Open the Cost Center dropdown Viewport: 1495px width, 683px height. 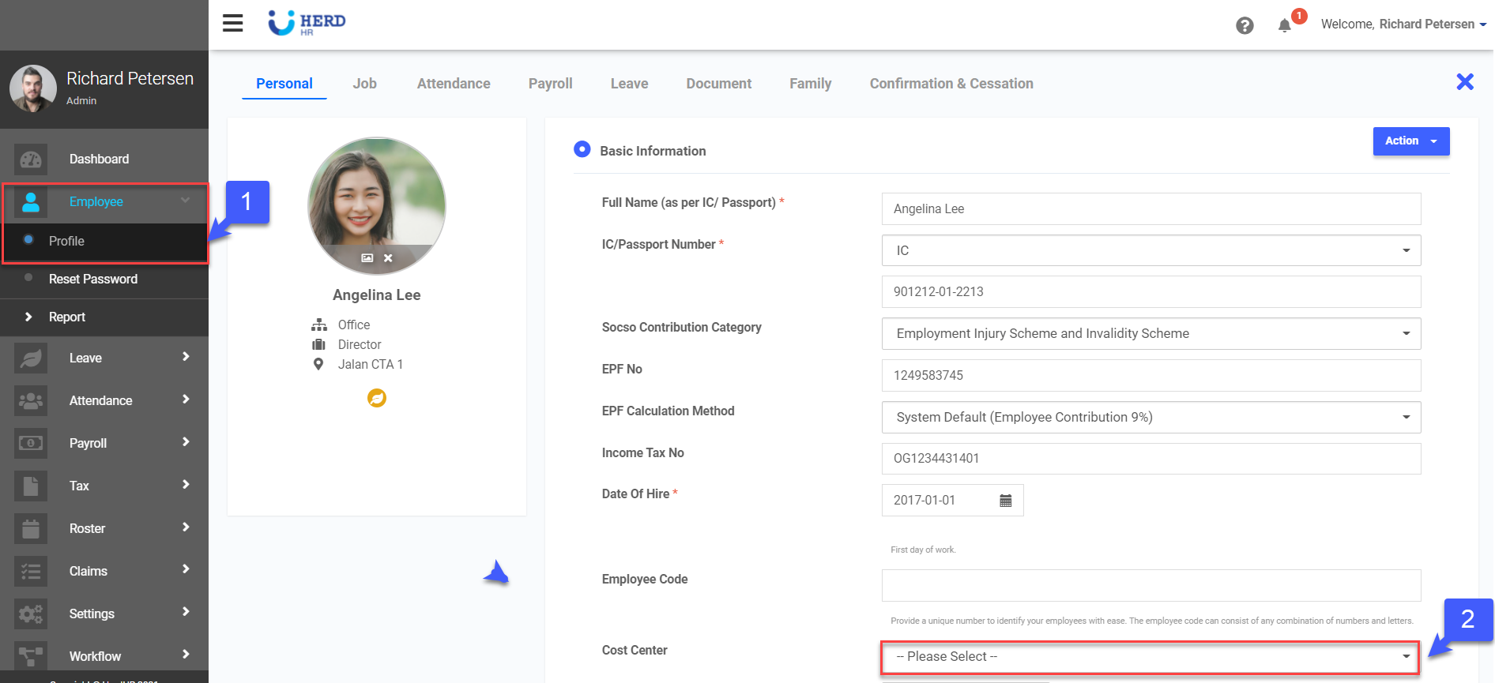coord(1150,657)
